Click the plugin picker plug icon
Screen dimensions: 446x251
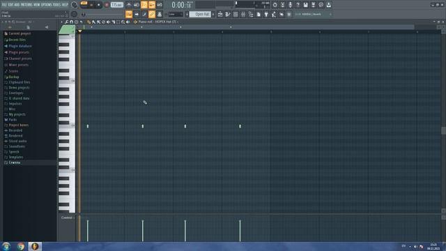pos(266,14)
